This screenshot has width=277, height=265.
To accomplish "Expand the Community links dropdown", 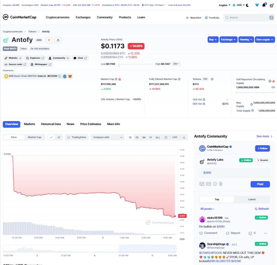I will [x=59, y=58].
